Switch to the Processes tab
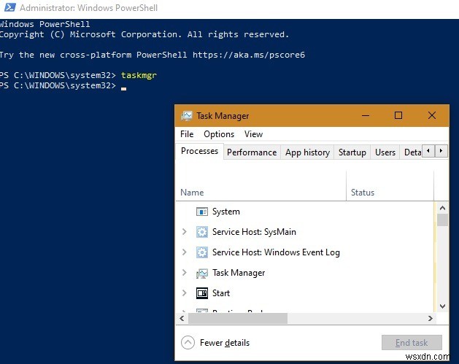 coord(199,151)
